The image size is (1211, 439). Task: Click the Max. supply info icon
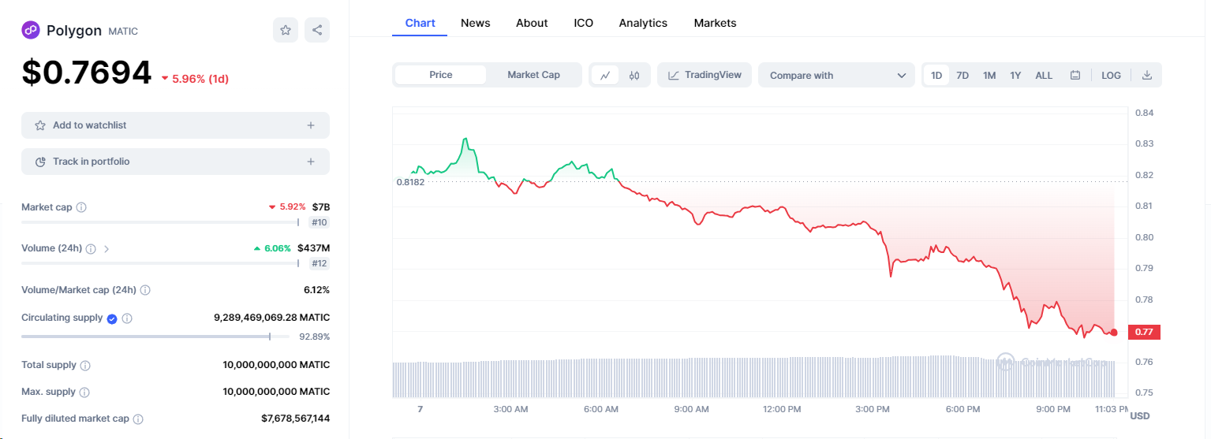pos(84,392)
